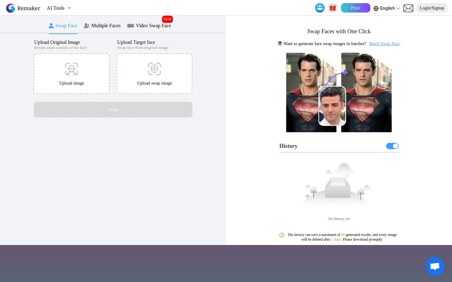Viewport: 452px width, 282px height.
Task: Click the person icon on Swap Face tab
Action: point(51,25)
